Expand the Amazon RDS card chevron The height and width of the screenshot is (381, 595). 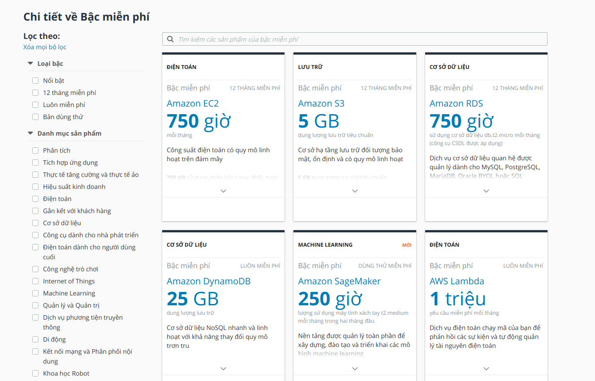coord(486,191)
